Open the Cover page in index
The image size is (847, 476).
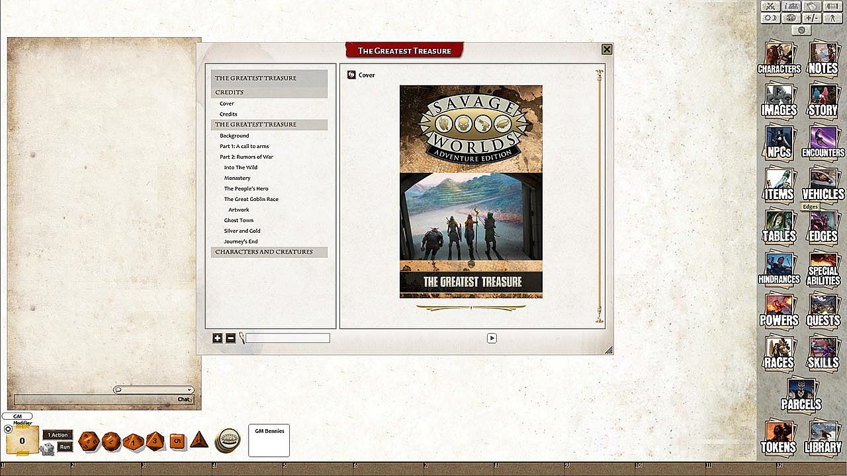click(227, 104)
